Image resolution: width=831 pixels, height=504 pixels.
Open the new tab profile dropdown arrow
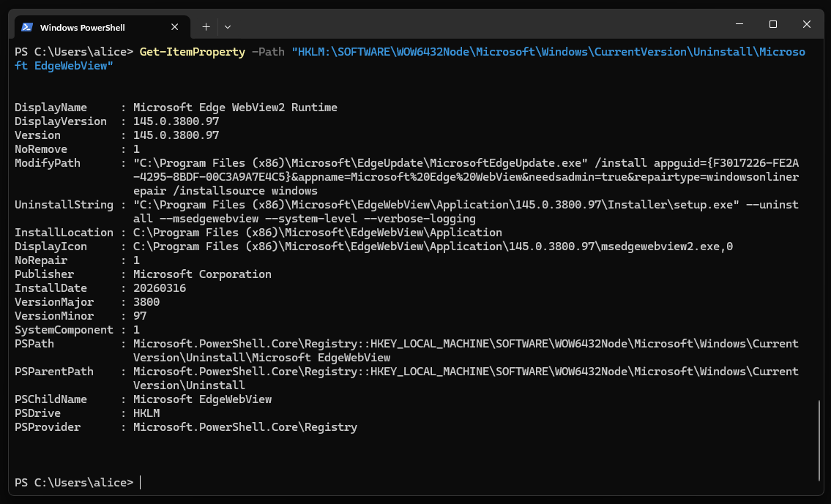(228, 27)
